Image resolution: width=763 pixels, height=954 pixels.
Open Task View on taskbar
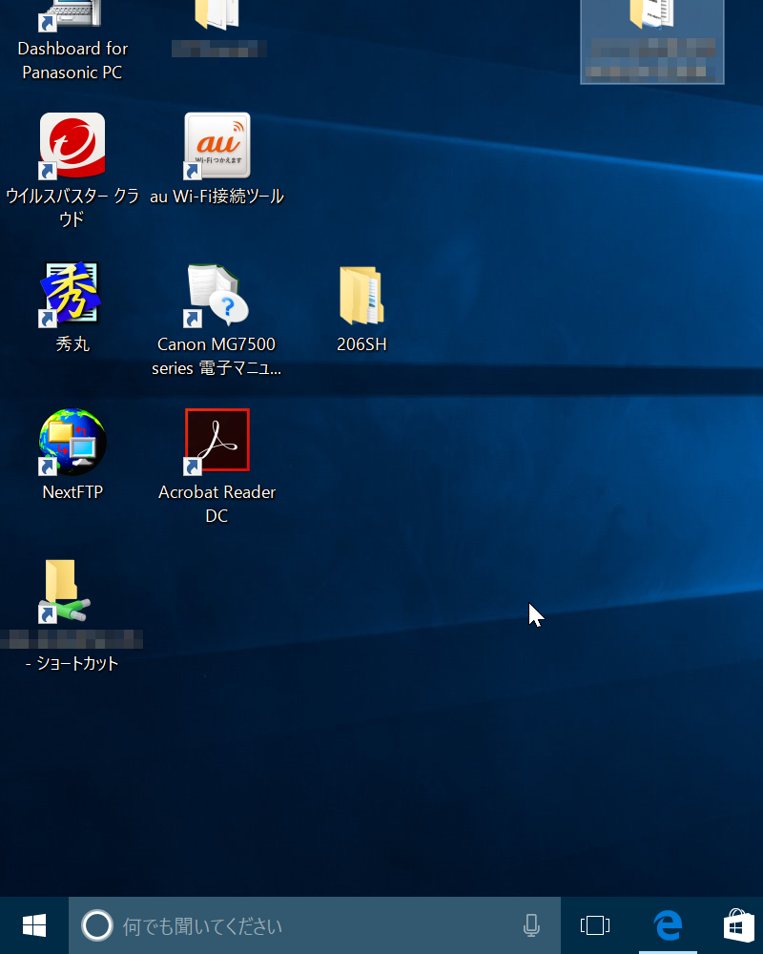click(x=595, y=926)
